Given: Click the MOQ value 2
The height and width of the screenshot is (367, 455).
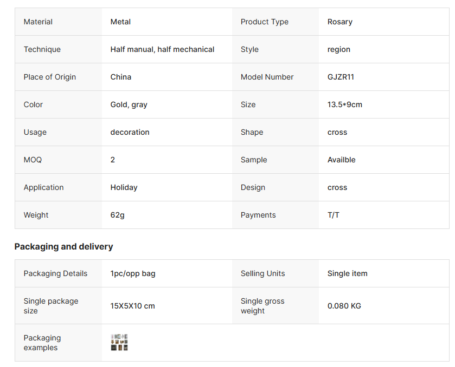Looking at the screenshot, I should point(113,160).
